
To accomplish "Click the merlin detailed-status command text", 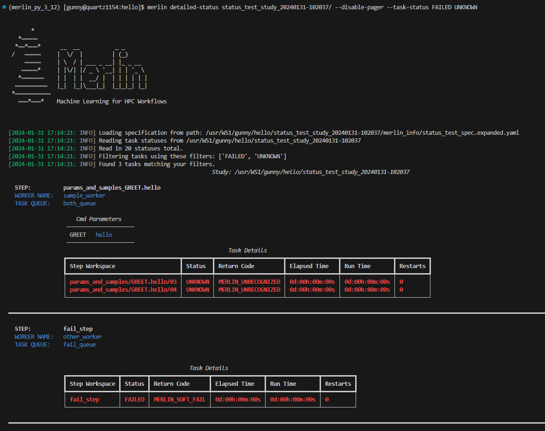I will pyautogui.click(x=312, y=7).
